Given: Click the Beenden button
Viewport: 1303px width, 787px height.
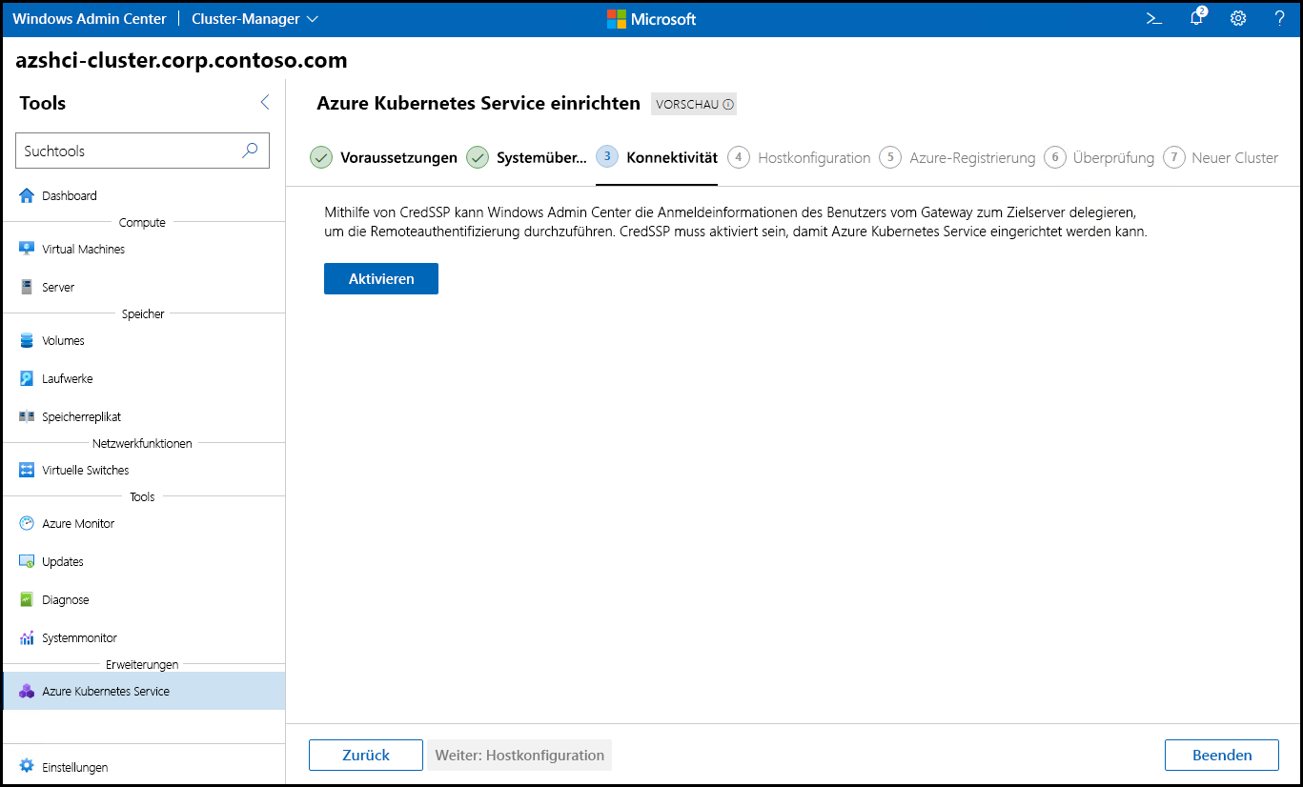Looking at the screenshot, I should [1222, 755].
